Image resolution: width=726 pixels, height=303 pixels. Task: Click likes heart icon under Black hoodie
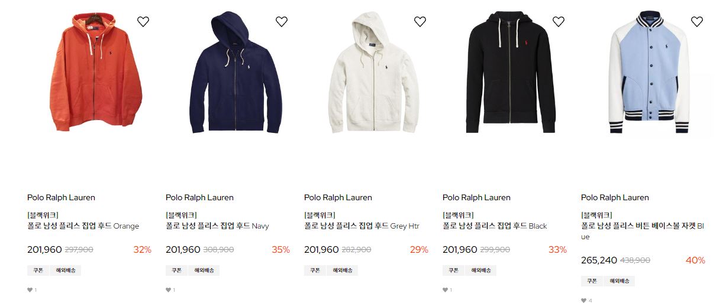446,290
